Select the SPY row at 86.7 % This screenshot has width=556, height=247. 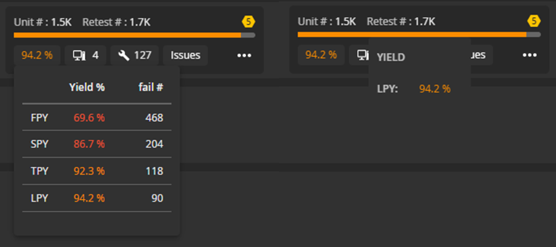97,144
